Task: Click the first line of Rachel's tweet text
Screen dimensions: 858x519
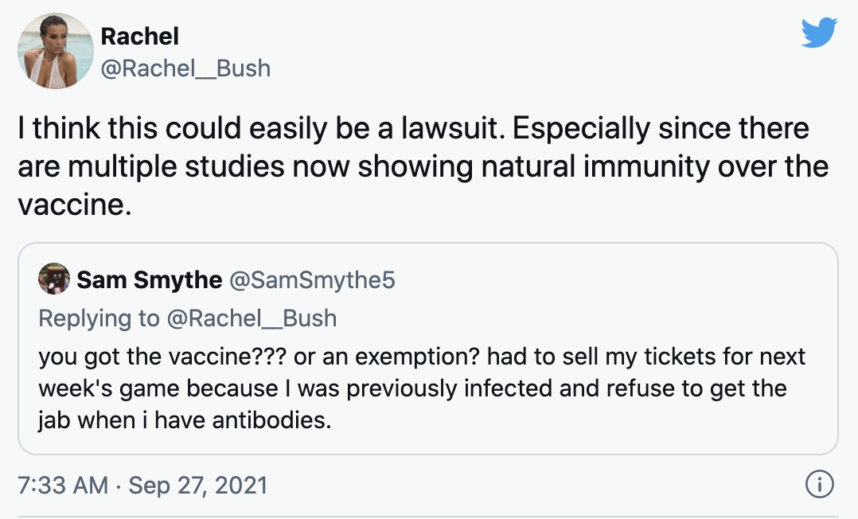Action: tap(412, 128)
